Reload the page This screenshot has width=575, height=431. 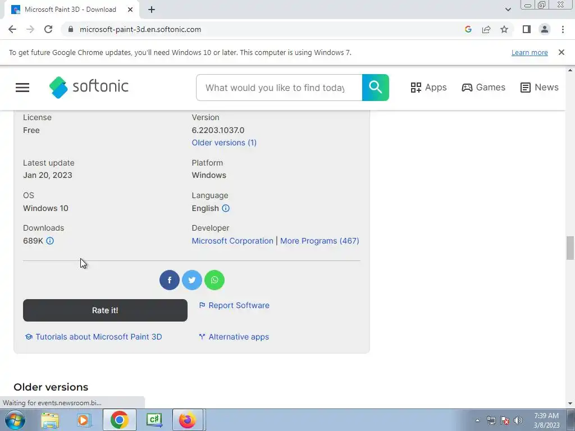48,29
